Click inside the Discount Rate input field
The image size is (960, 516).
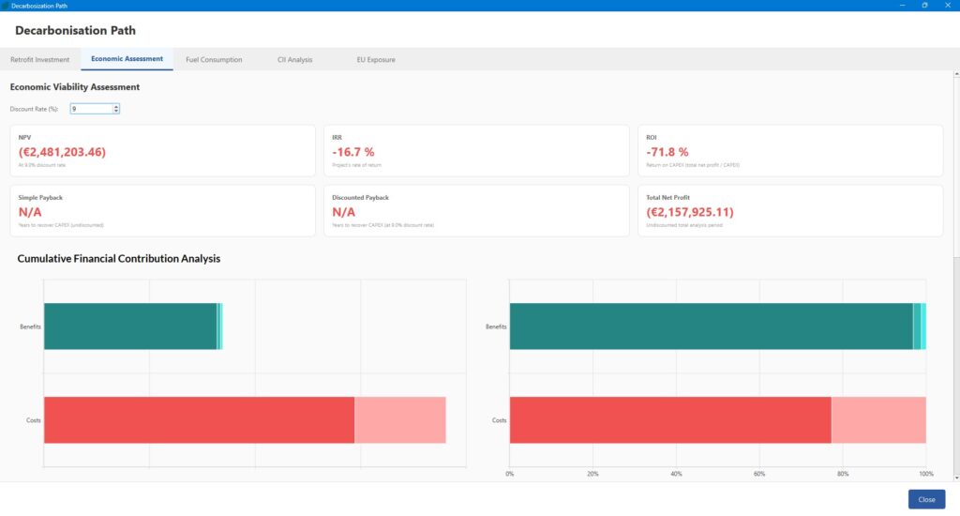point(90,109)
